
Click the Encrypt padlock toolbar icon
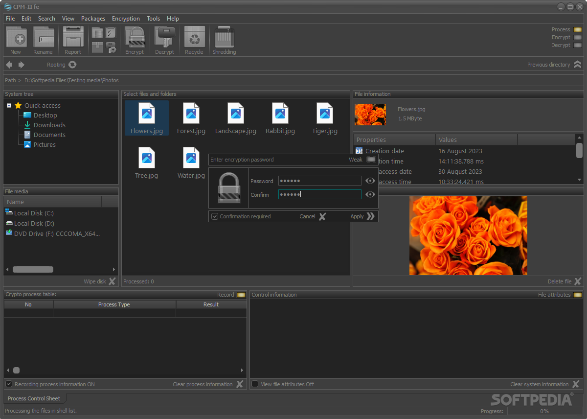click(135, 37)
